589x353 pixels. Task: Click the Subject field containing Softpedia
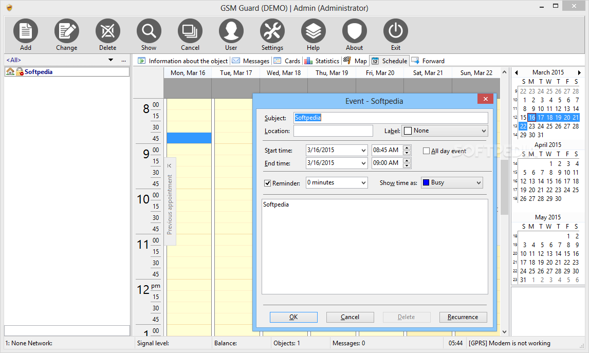coord(391,118)
